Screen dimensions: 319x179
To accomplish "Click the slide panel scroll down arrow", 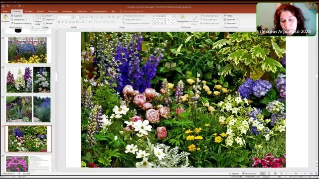I will click(x=56, y=170).
